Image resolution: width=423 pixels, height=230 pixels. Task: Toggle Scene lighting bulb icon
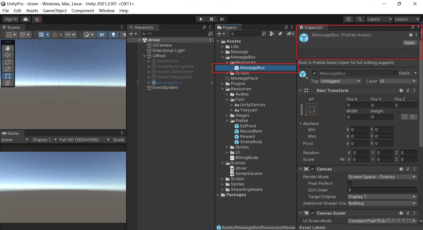[x=113, y=34]
